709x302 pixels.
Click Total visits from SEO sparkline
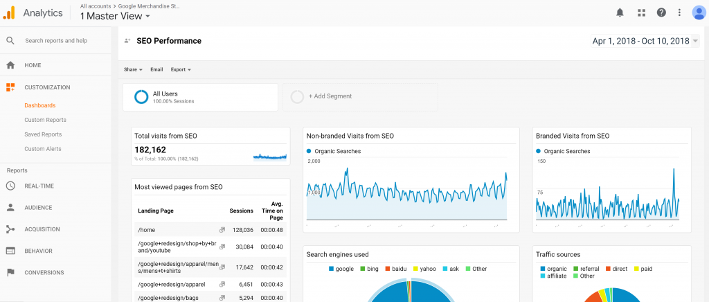(269, 157)
